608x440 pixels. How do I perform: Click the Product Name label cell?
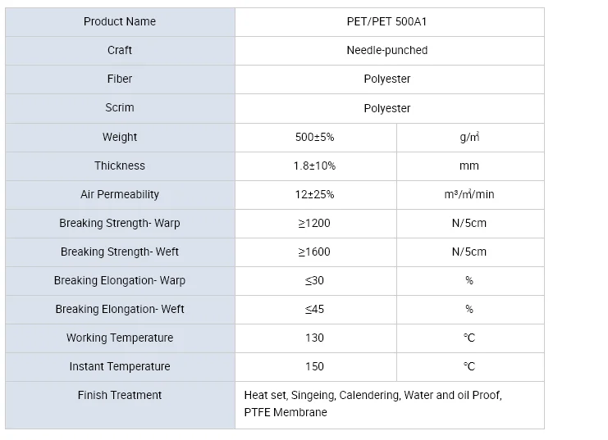tap(120, 21)
